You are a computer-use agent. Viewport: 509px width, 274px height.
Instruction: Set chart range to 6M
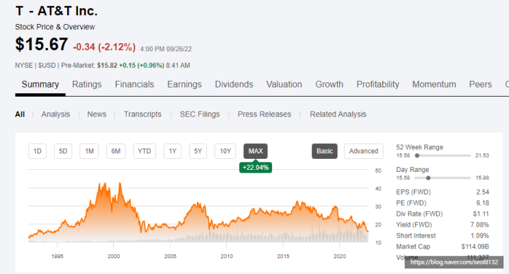tap(116, 151)
